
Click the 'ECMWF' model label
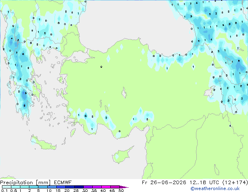(63, 183)
